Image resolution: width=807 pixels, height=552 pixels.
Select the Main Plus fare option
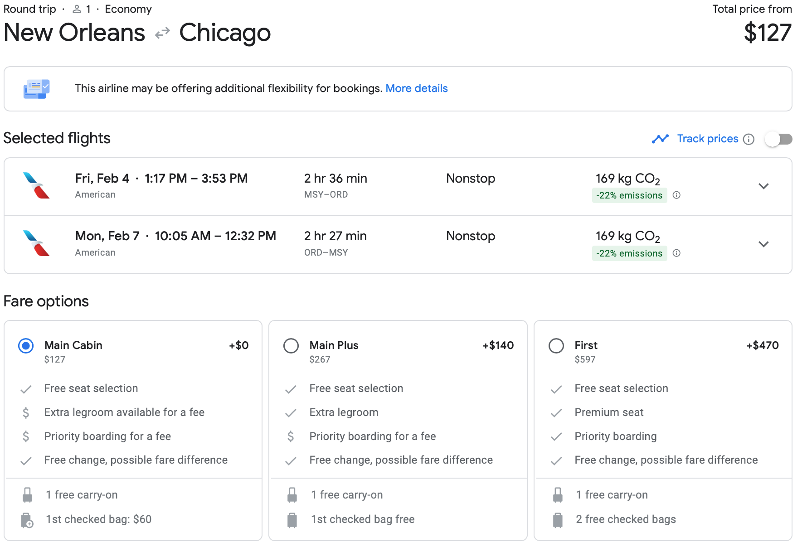click(x=291, y=346)
